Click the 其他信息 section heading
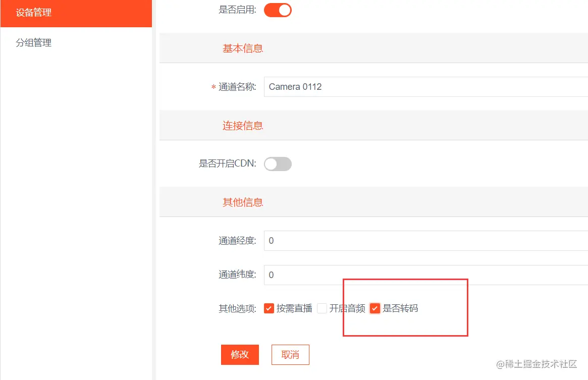 (x=243, y=202)
